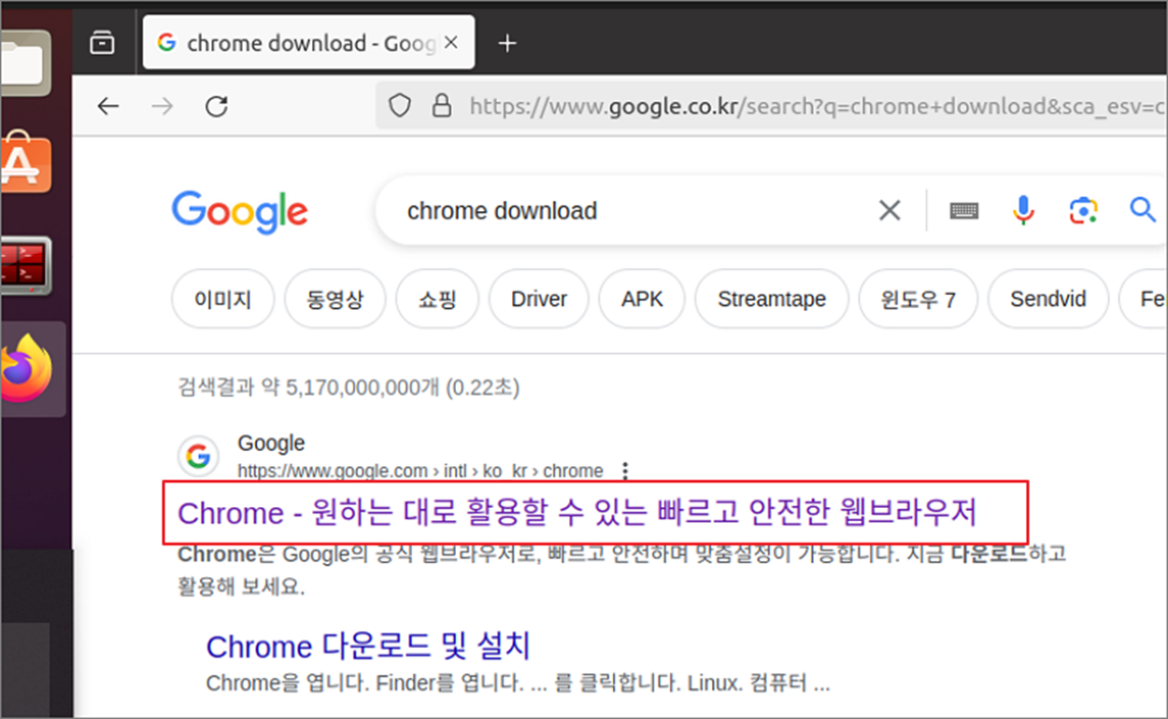The height and width of the screenshot is (719, 1168).
Task: Select the Driver search chip
Action: pos(539,300)
